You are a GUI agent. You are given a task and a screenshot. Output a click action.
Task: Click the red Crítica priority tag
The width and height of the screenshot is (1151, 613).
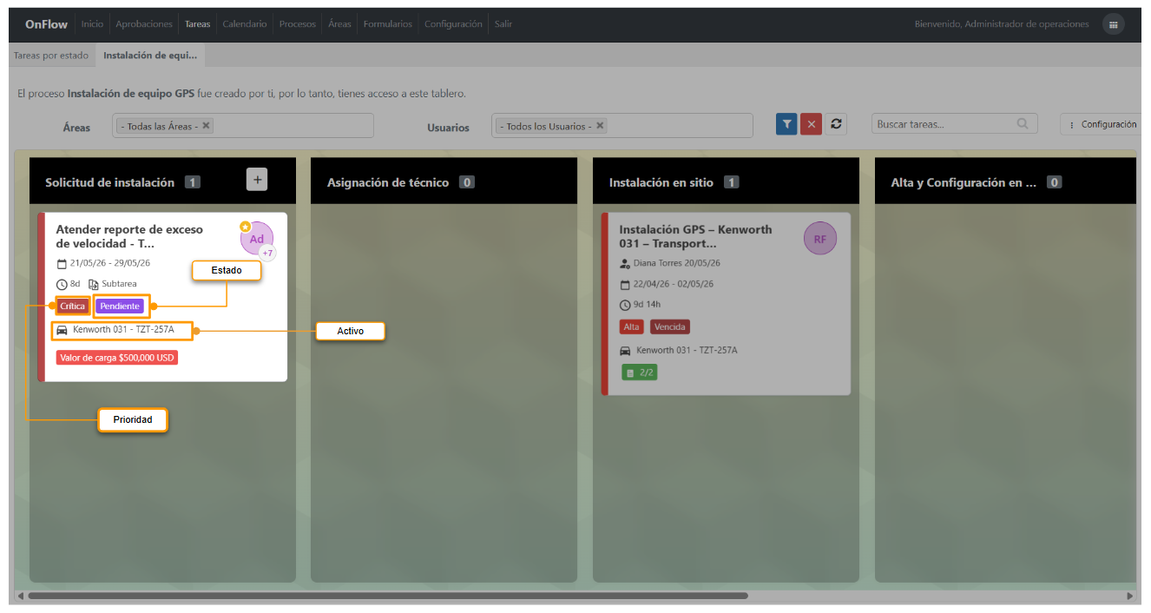pyautogui.click(x=73, y=306)
